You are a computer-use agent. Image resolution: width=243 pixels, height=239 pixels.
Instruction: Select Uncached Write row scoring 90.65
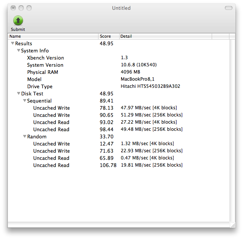coord(118,115)
